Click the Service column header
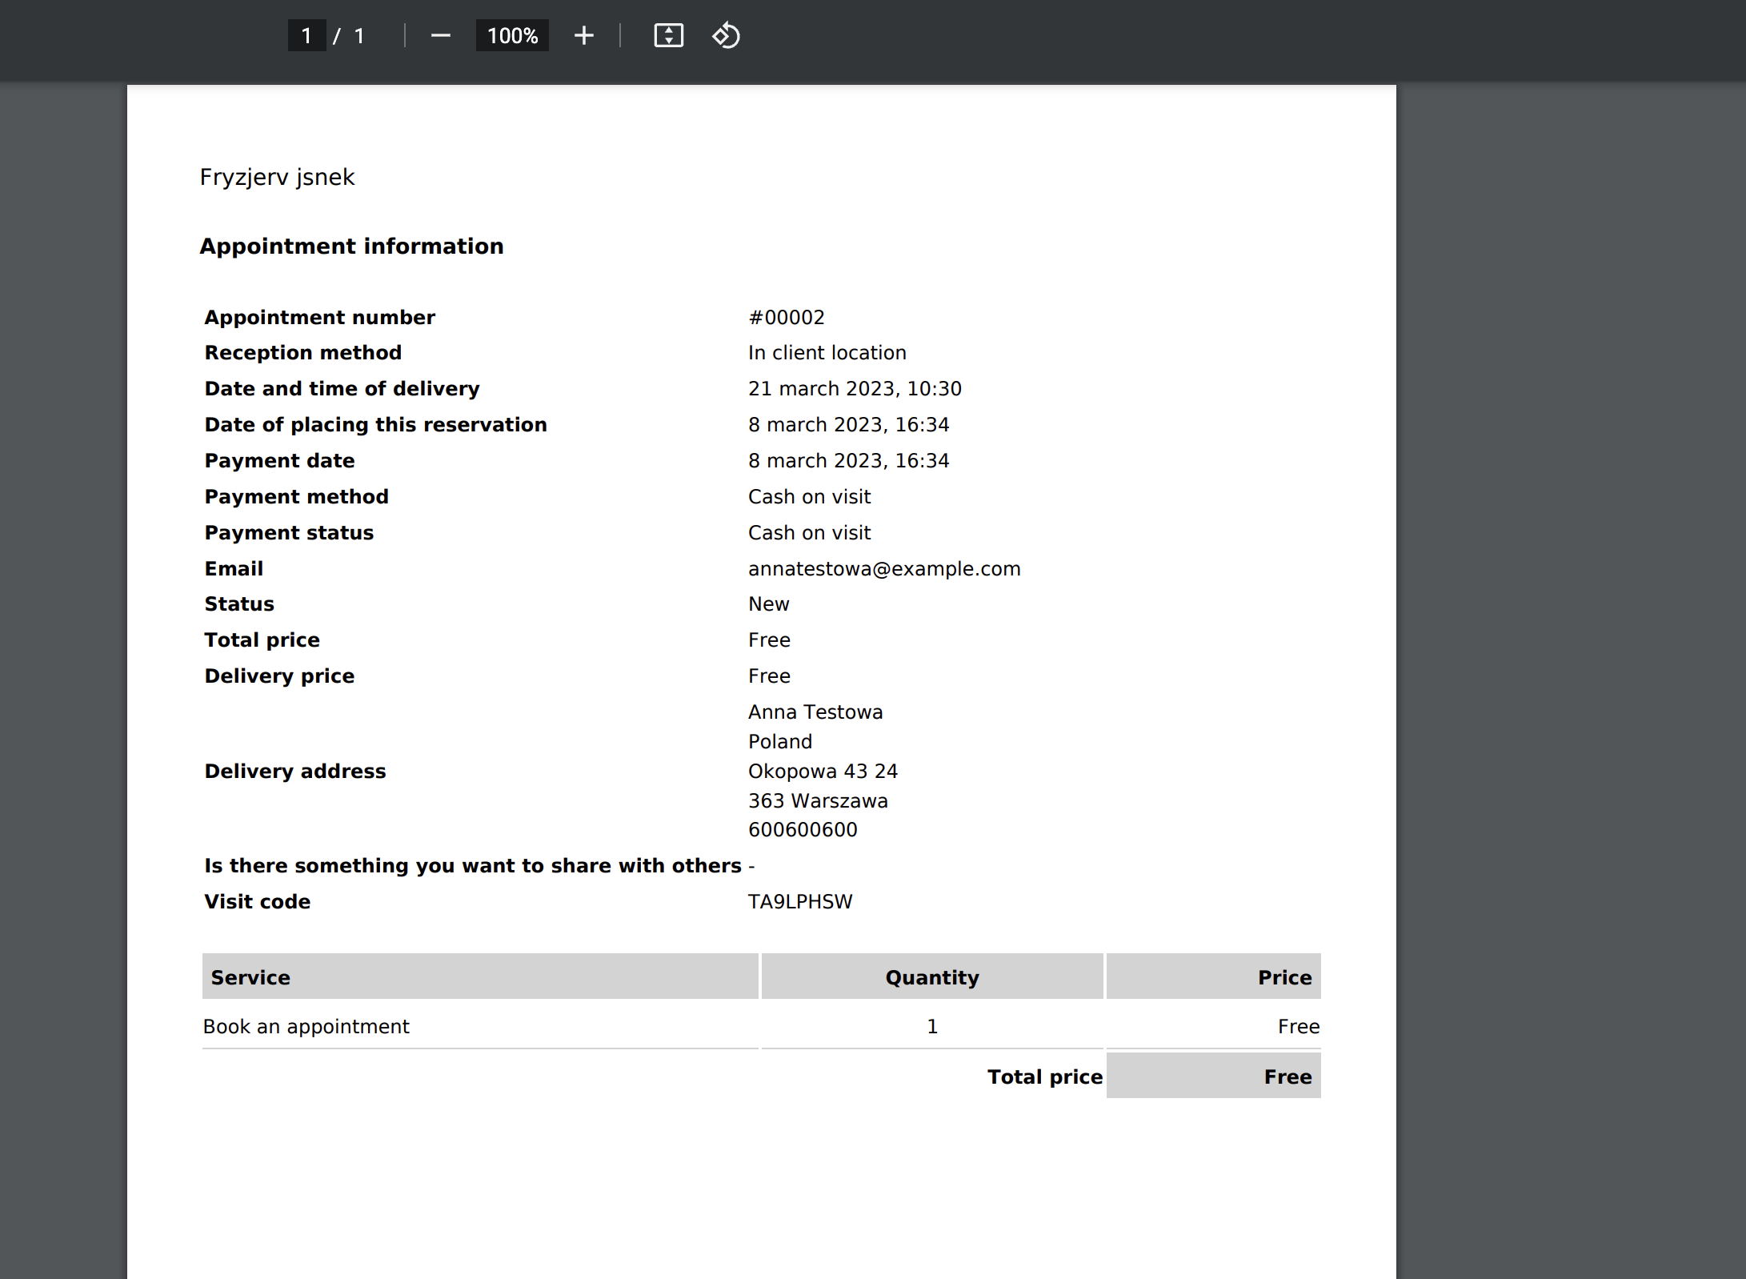Screen dimensions: 1746x1279 (250, 977)
